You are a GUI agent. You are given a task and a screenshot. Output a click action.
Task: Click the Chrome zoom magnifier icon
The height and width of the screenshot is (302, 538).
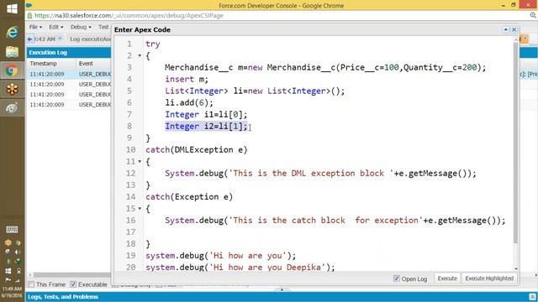click(533, 15)
